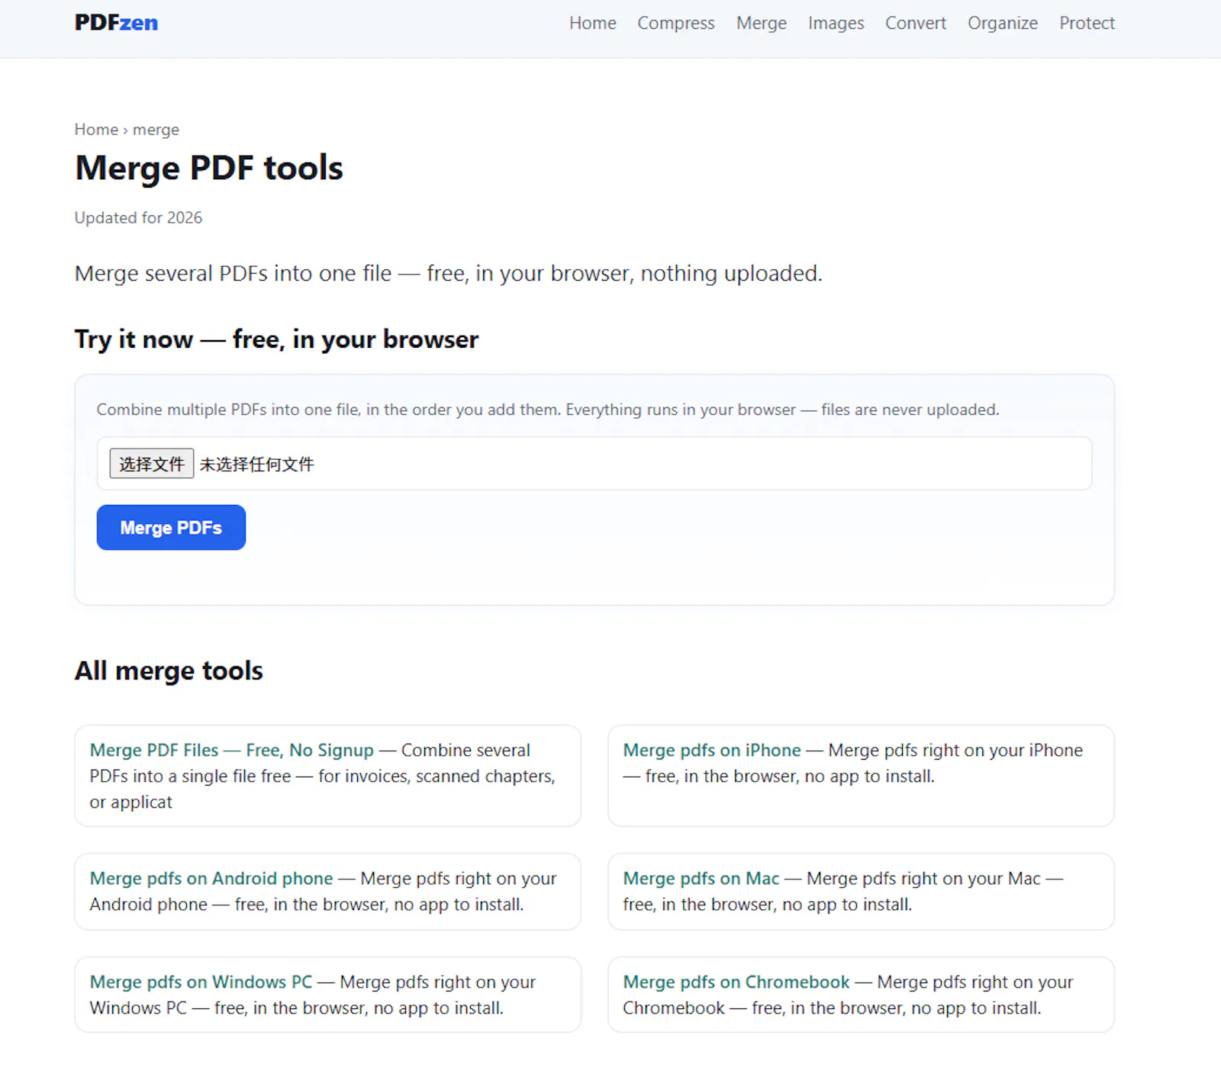Click the 'Try it now — free, in your browser' heading
This screenshot has height=1067, width=1221.
point(276,339)
